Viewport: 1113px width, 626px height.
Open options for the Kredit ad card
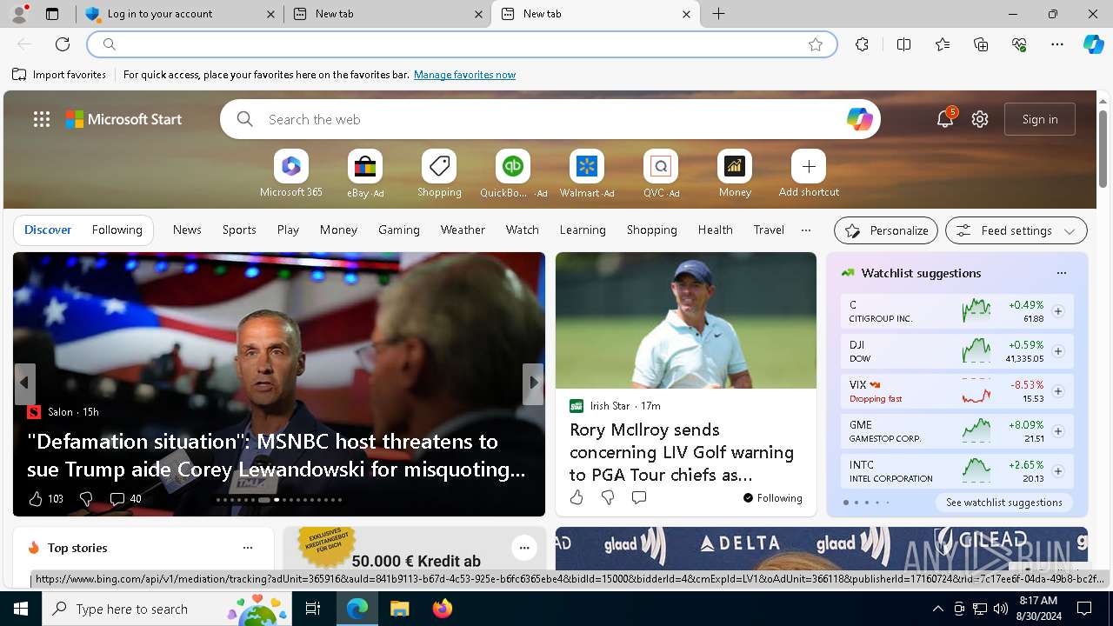coord(523,548)
